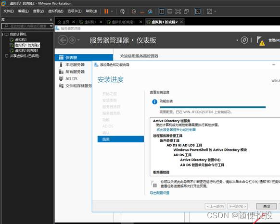Click the wizard title bar icon
Viewport: 280px width, 224px height.
(x=96, y=65)
